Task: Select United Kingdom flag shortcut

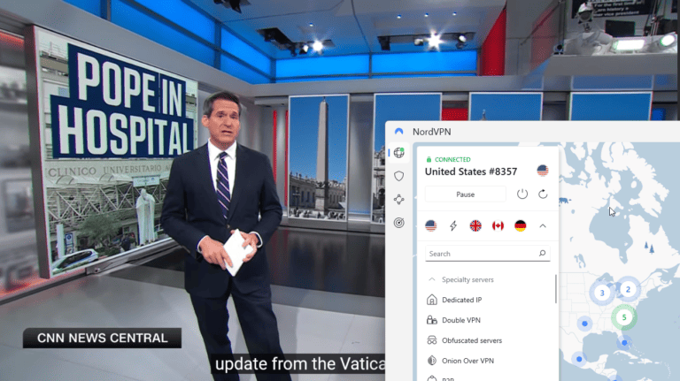Action: coord(475,225)
